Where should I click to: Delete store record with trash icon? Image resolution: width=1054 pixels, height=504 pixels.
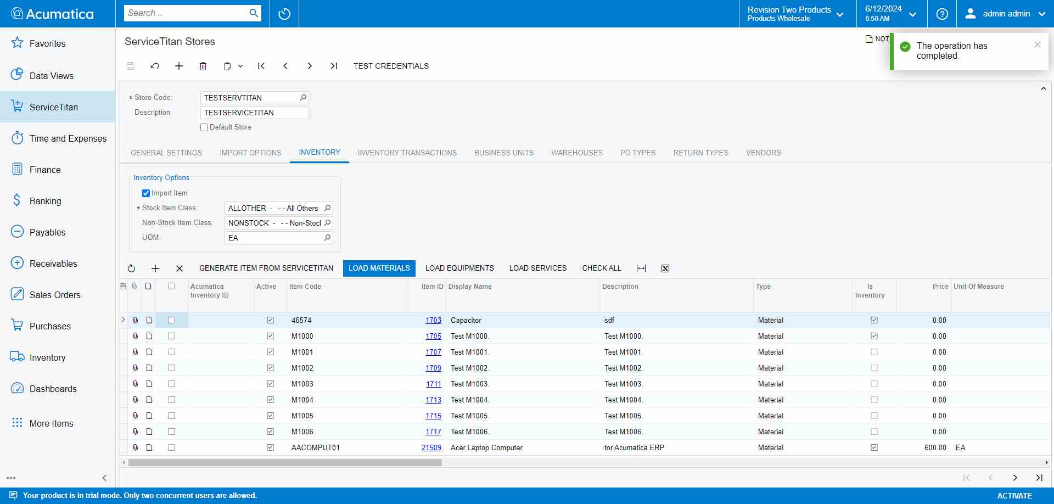[x=203, y=66]
